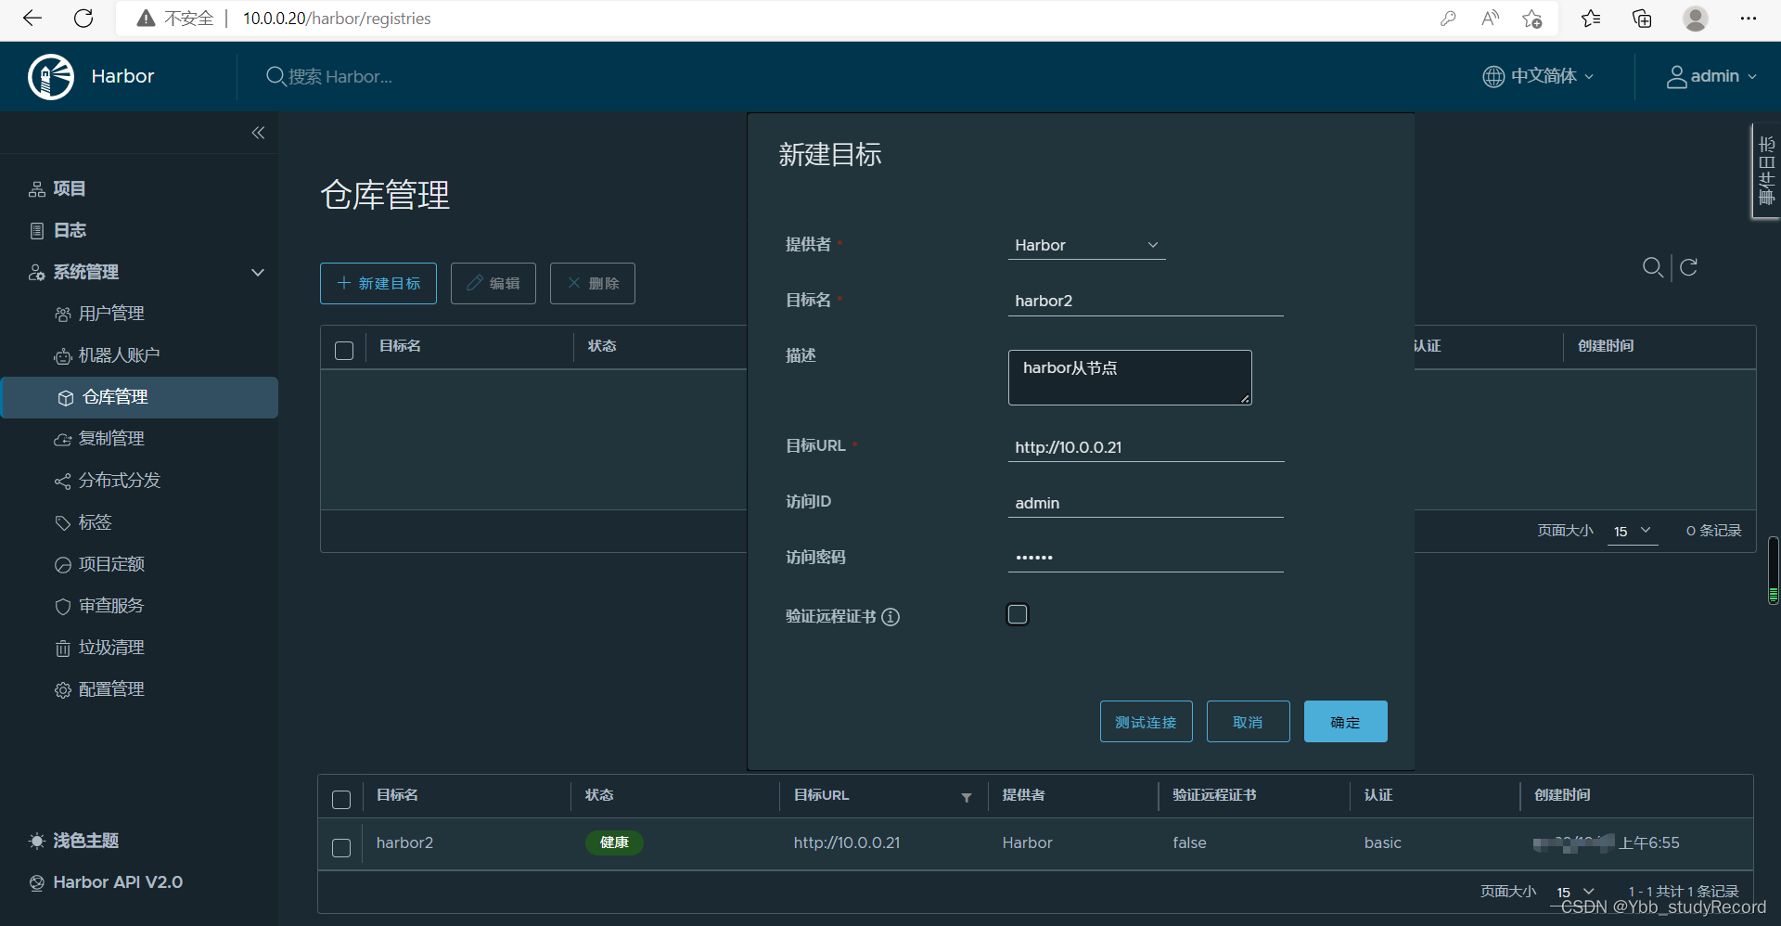Switch to 浅色主题 light theme
Viewport: 1781px width, 926px height.
click(x=74, y=841)
